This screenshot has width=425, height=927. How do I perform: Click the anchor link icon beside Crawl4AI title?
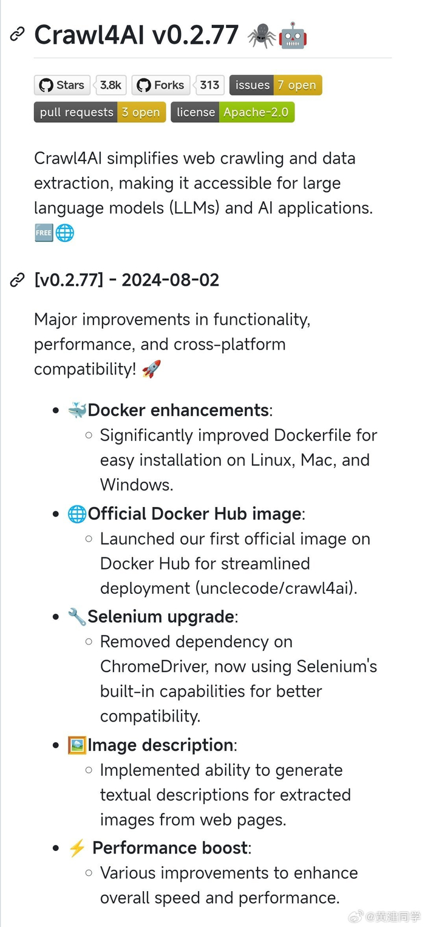18,35
